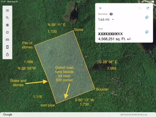The height and width of the screenshot is (117, 156).
Task: Tap the I'm Feeling Lucky dice icon
Action: tap(7, 32)
